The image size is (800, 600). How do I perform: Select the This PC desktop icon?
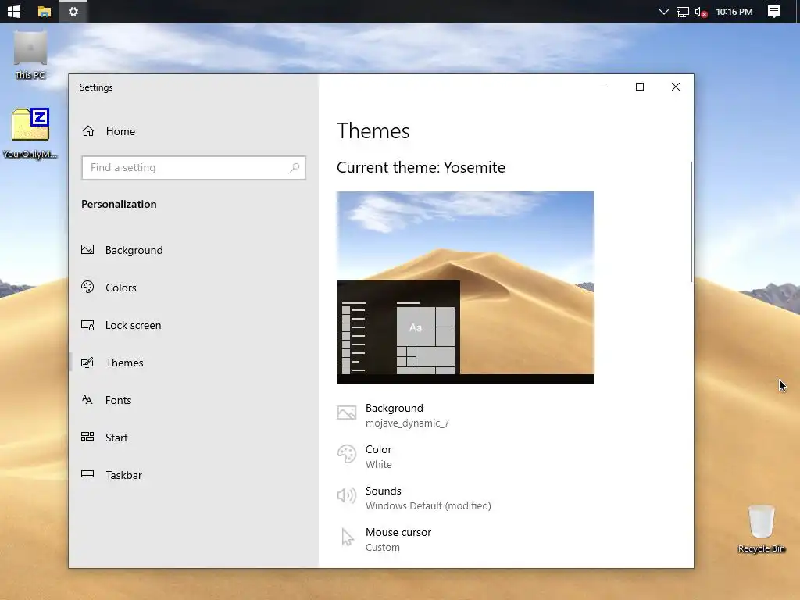tap(30, 56)
